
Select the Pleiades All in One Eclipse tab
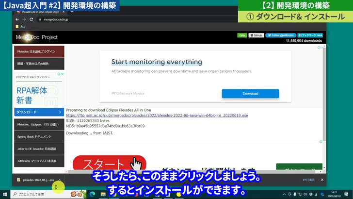coord(40,12)
